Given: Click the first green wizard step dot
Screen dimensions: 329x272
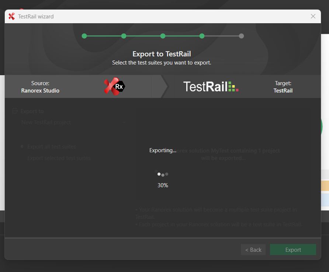Looking at the screenshot, I should 84,36.
